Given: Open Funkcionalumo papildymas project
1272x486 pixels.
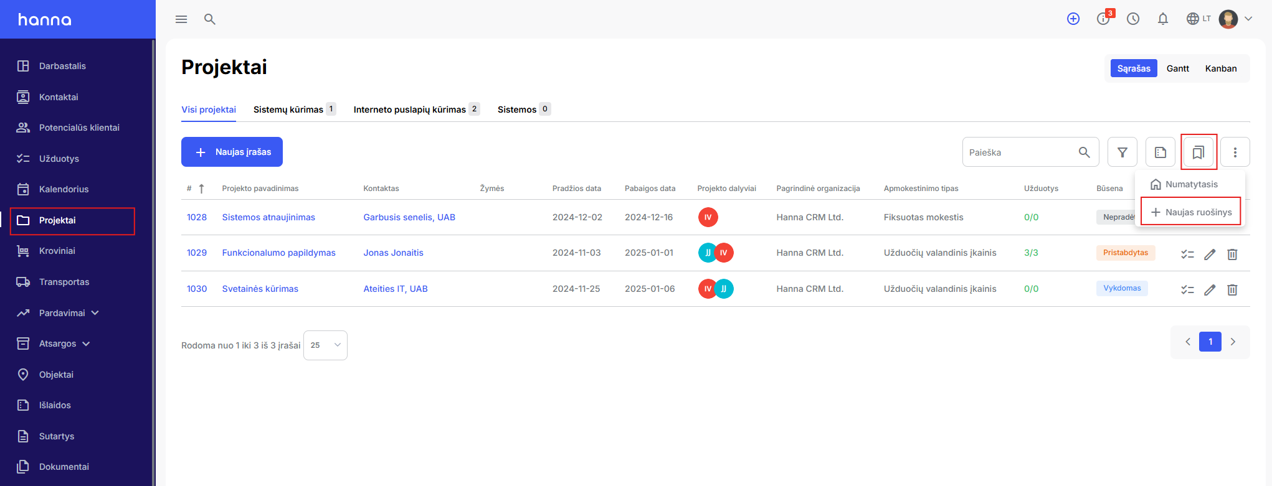Looking at the screenshot, I should 278,253.
